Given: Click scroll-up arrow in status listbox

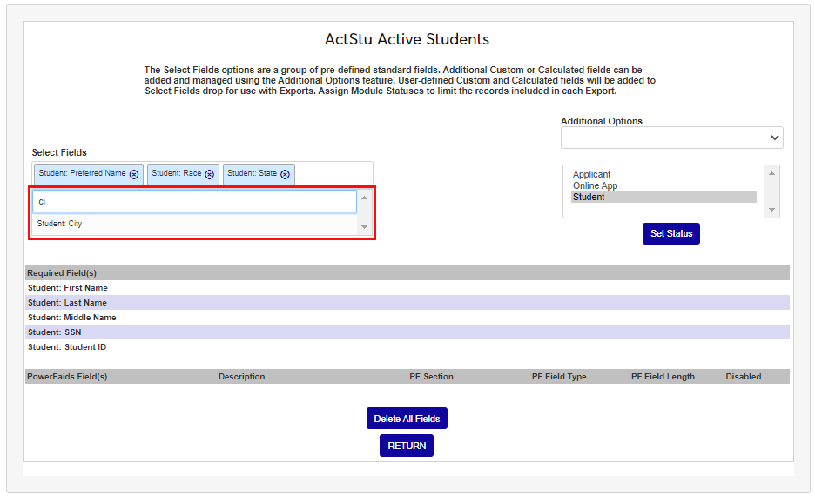Looking at the screenshot, I should point(771,173).
